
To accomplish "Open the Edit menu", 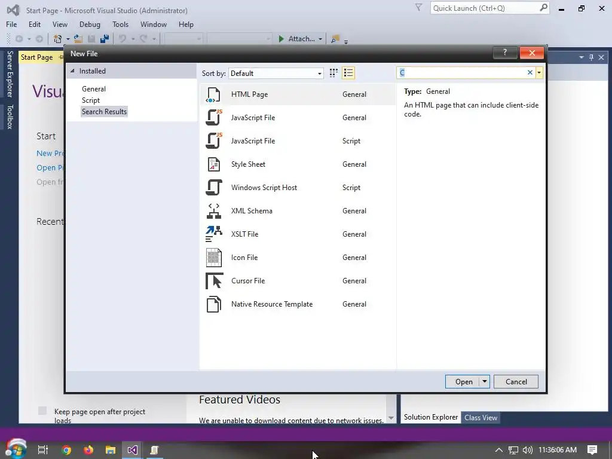I will coord(34,24).
